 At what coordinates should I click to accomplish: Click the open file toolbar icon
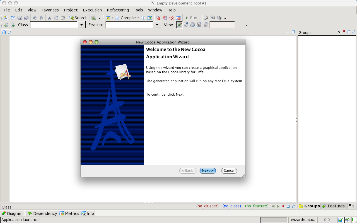point(13,18)
